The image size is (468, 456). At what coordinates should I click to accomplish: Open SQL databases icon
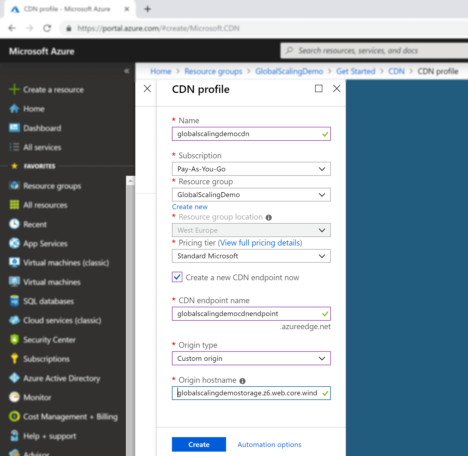tap(14, 301)
